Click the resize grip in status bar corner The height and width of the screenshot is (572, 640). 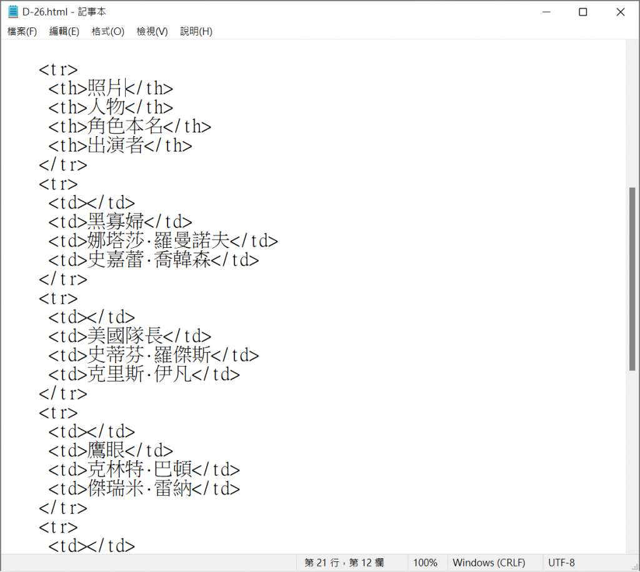tap(635, 567)
